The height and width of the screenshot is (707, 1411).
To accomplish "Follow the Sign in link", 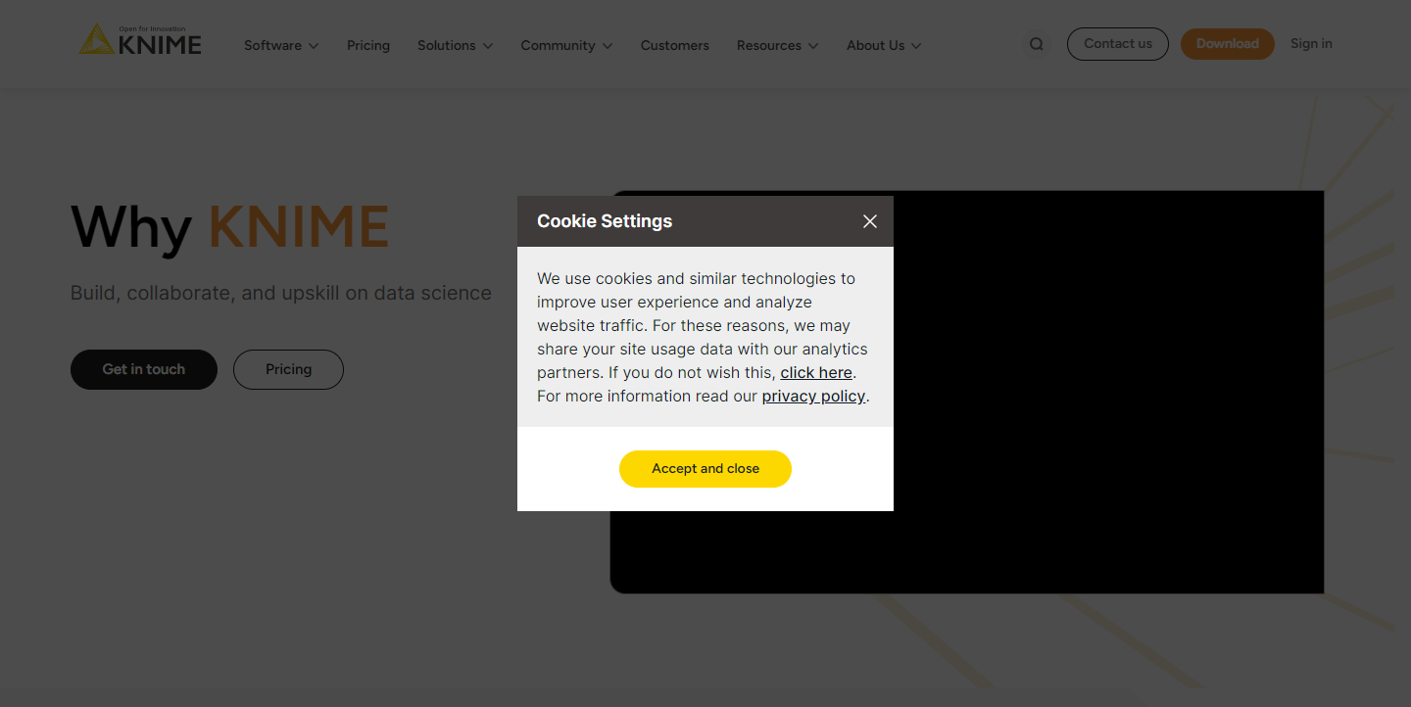I will click(1311, 44).
